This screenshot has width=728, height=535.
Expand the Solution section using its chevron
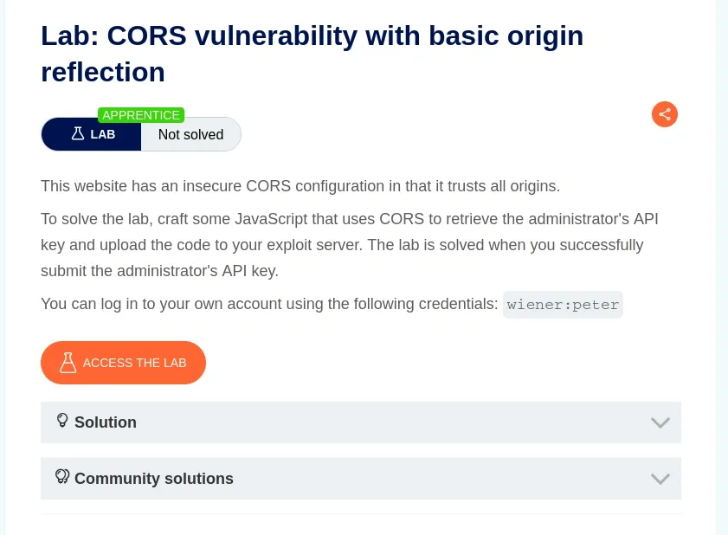(x=660, y=422)
